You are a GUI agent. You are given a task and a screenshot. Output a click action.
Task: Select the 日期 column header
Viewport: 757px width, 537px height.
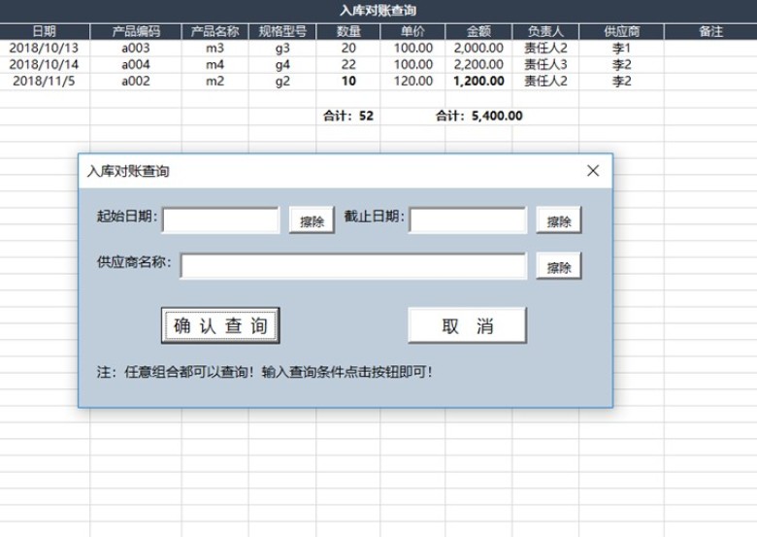pos(45,31)
